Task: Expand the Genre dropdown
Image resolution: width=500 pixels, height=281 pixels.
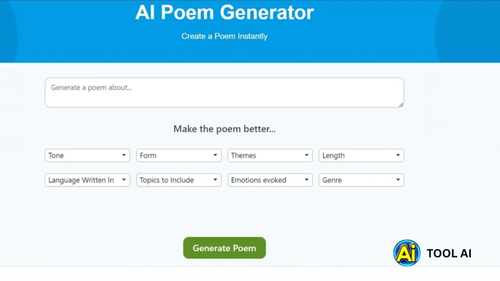Action: pos(361,180)
